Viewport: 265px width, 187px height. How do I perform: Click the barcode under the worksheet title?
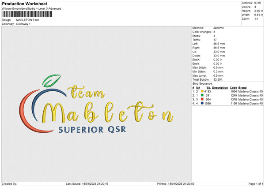point(27,14)
